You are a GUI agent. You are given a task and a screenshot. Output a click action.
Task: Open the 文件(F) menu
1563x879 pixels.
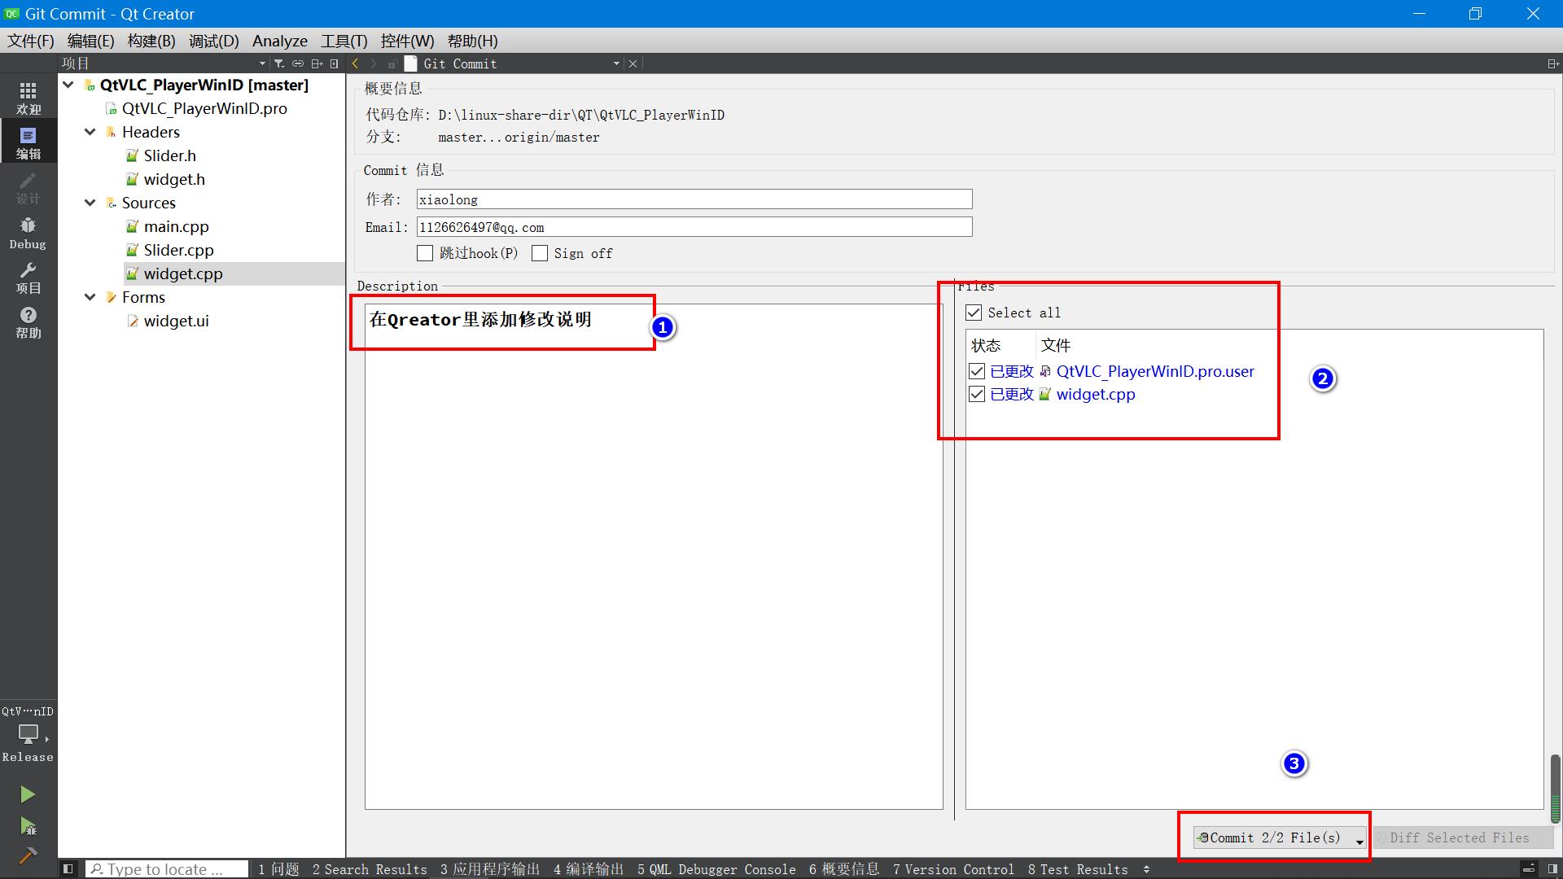pos(31,41)
